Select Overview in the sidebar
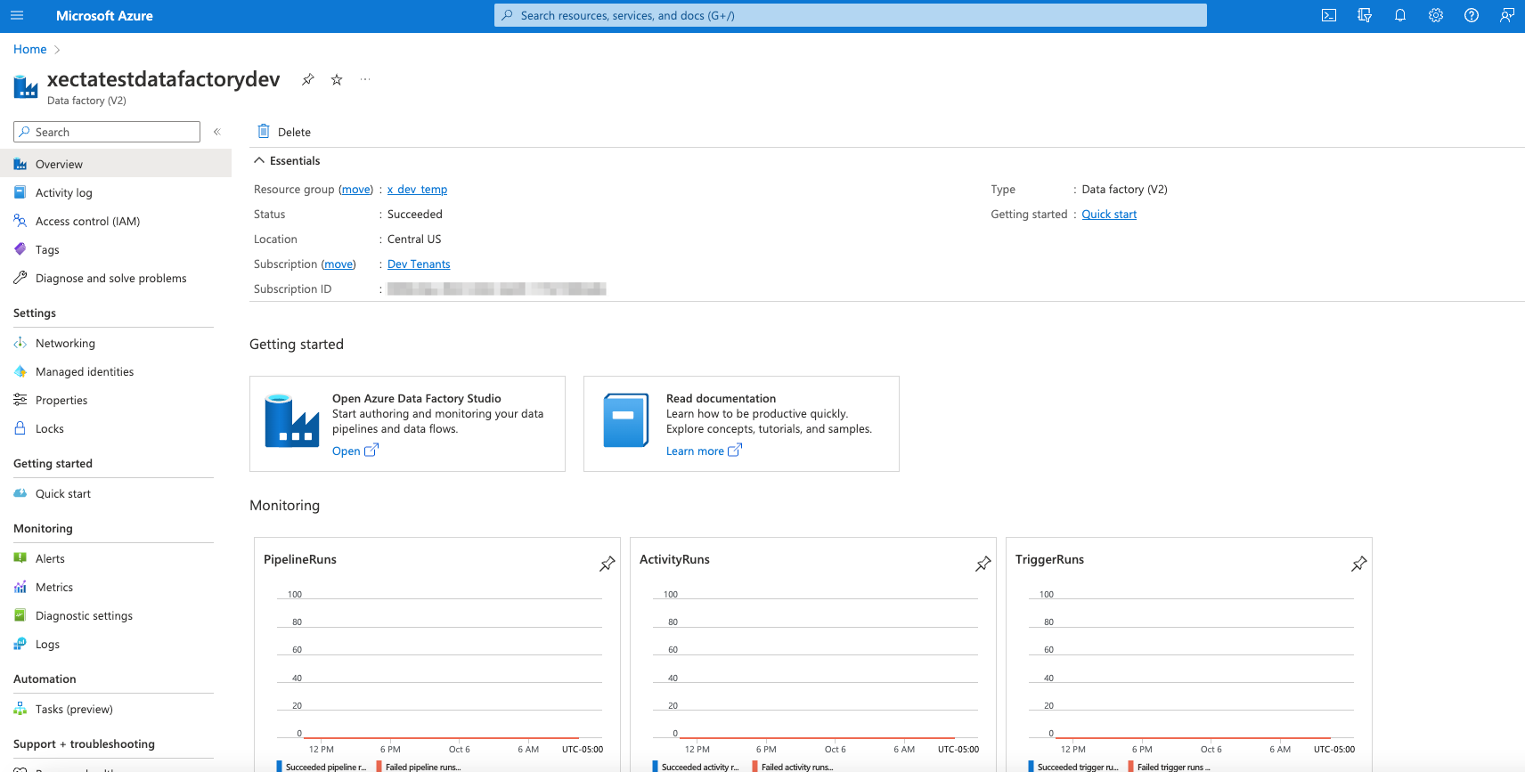The image size is (1525, 772). pos(116,164)
